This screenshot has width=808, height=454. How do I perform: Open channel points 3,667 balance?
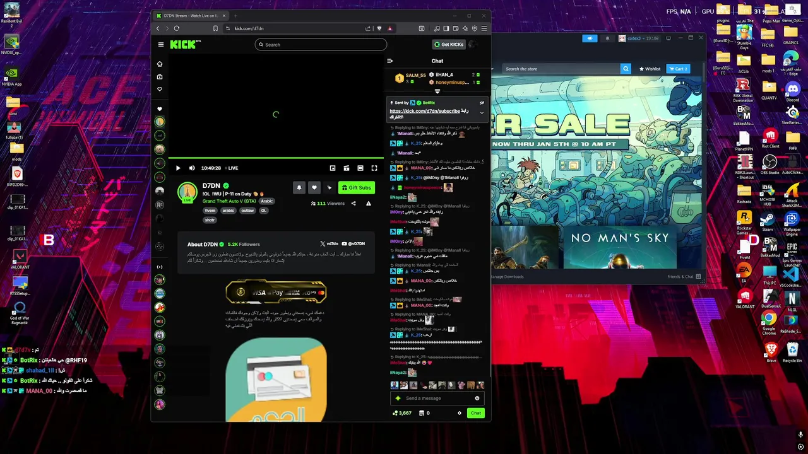pyautogui.click(x=401, y=414)
